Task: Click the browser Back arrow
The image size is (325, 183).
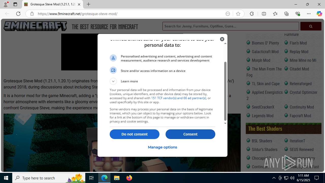Action: click(x=7, y=14)
